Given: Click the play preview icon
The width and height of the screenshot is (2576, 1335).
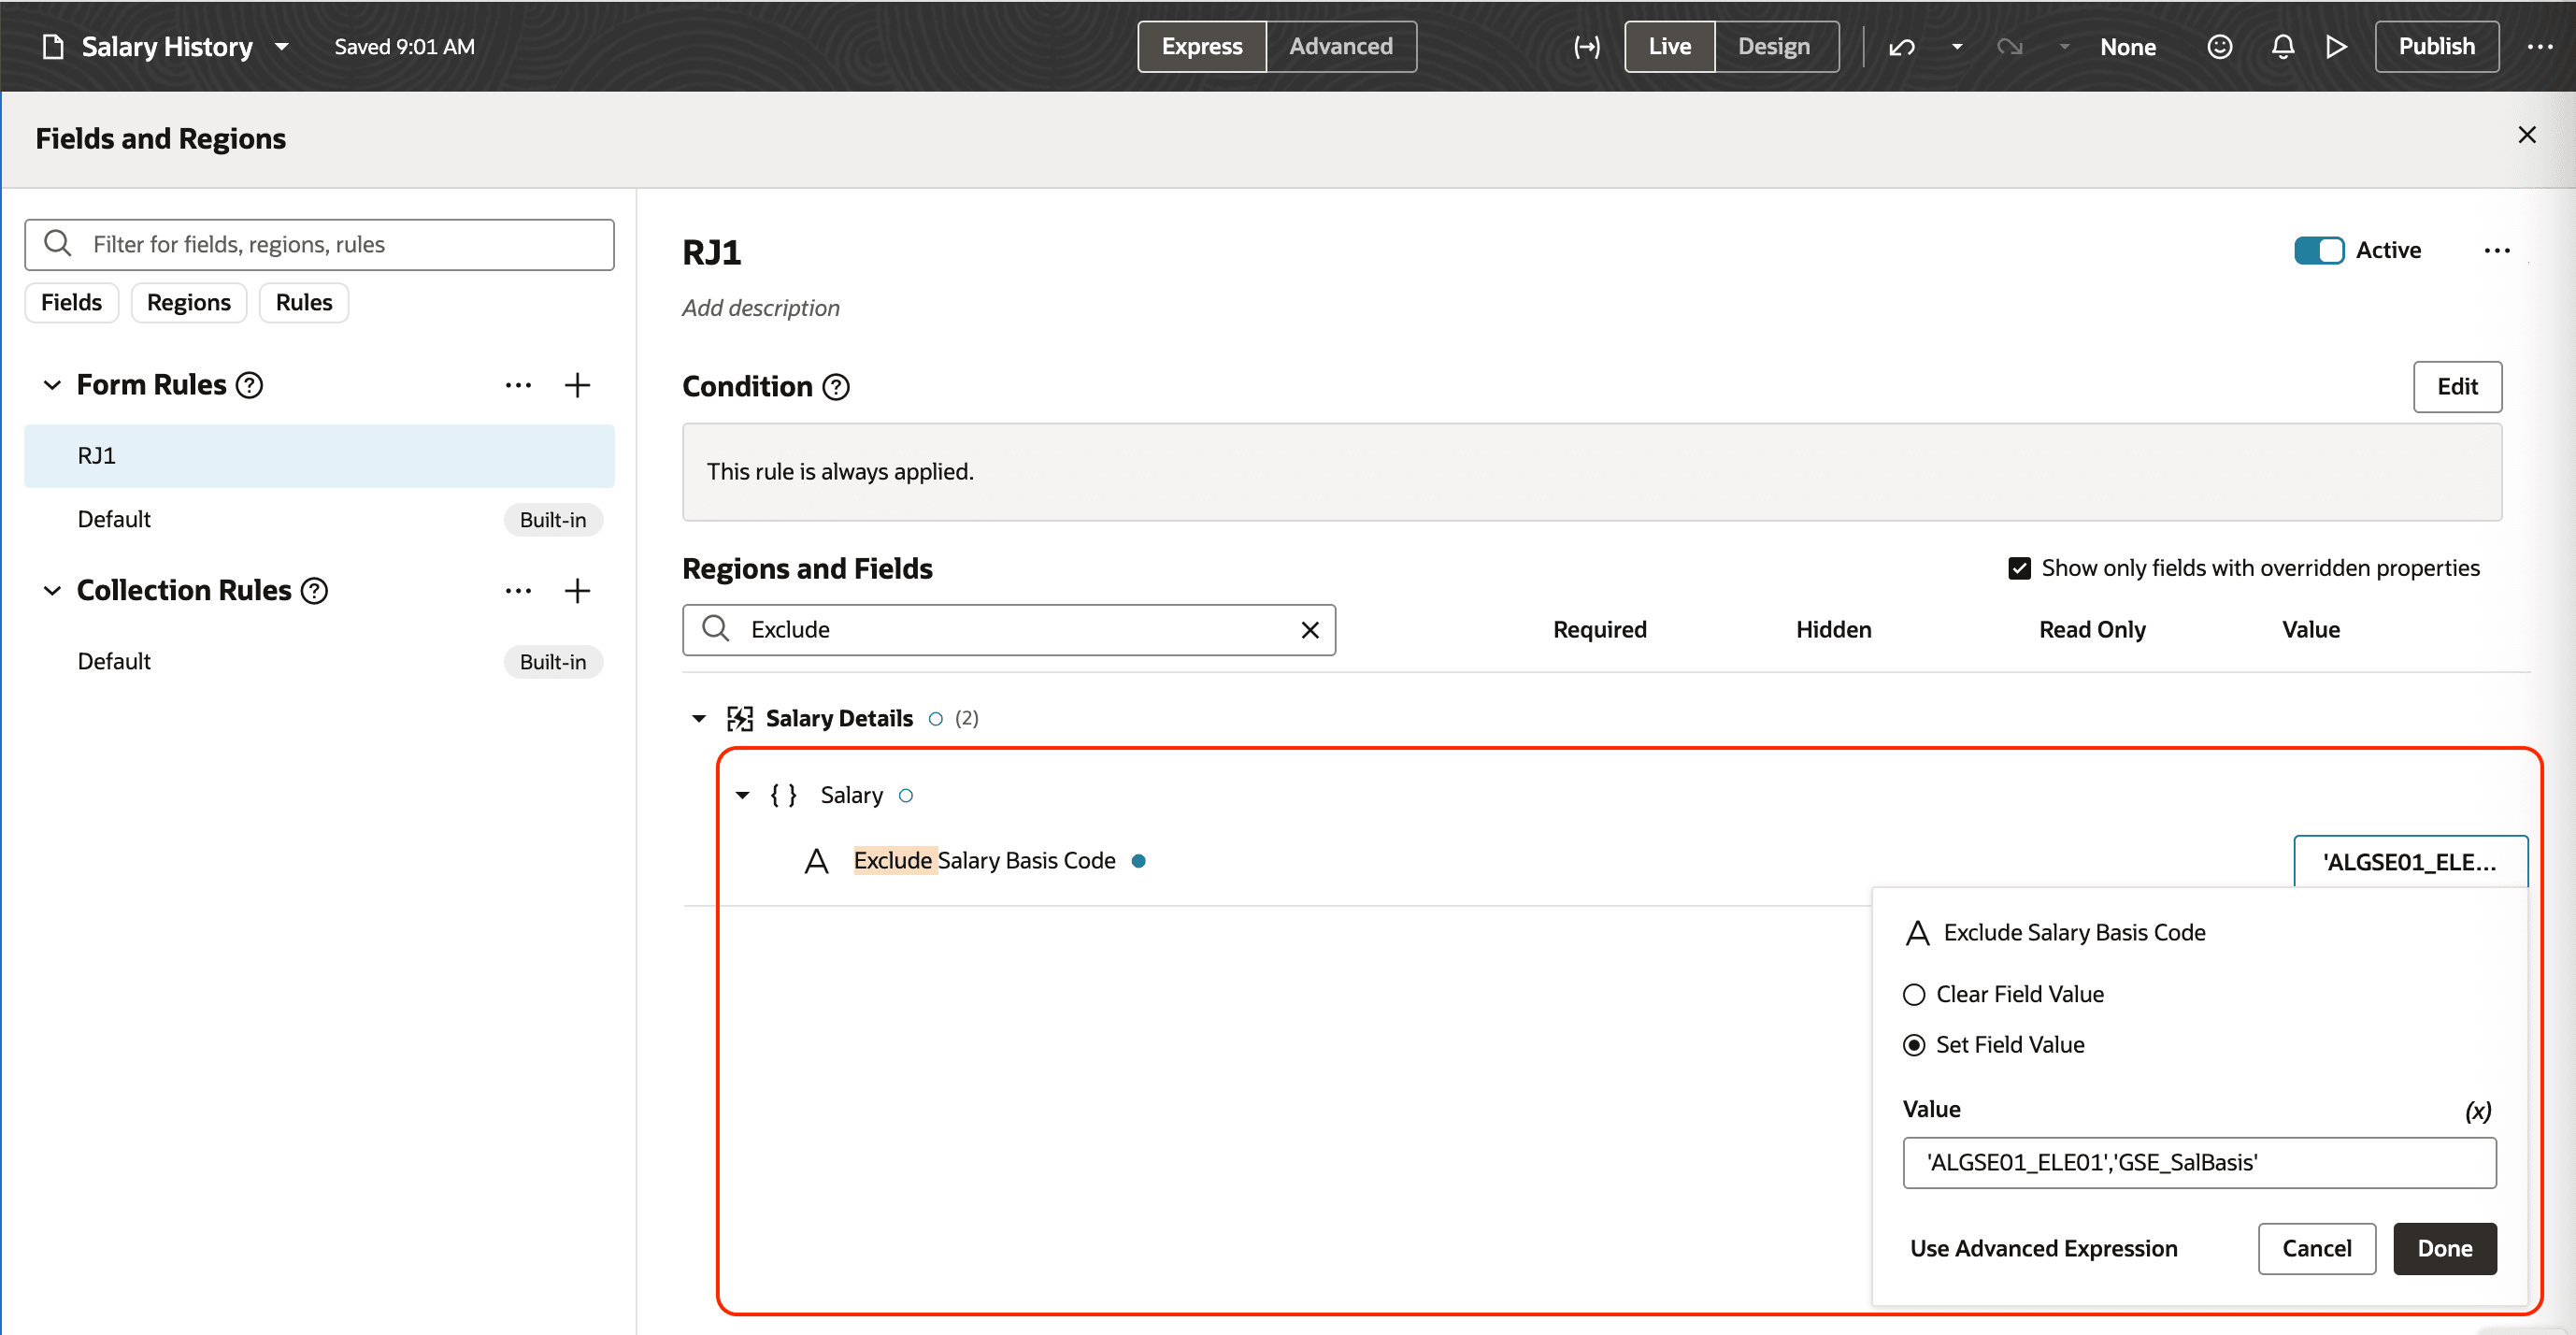Looking at the screenshot, I should click(x=2336, y=46).
